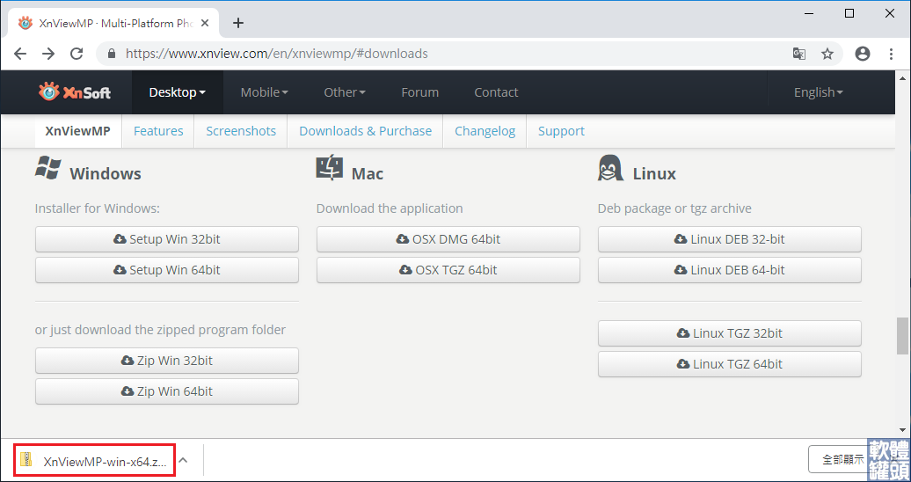This screenshot has height=482, width=911.
Task: Open the Mobile dropdown menu
Action: [265, 91]
